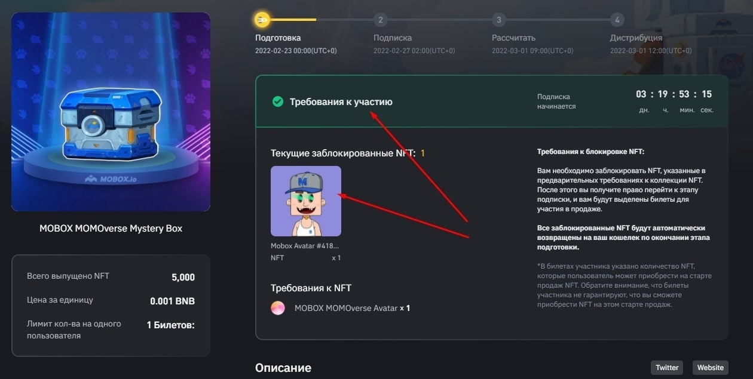Click the yellow progress bar segment
753x379 pixels.
coord(292,20)
